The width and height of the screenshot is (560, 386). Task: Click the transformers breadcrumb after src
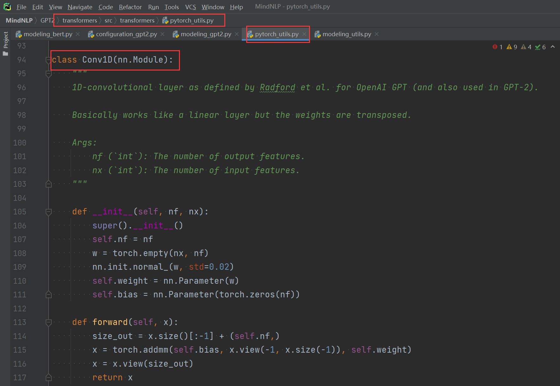137,20
